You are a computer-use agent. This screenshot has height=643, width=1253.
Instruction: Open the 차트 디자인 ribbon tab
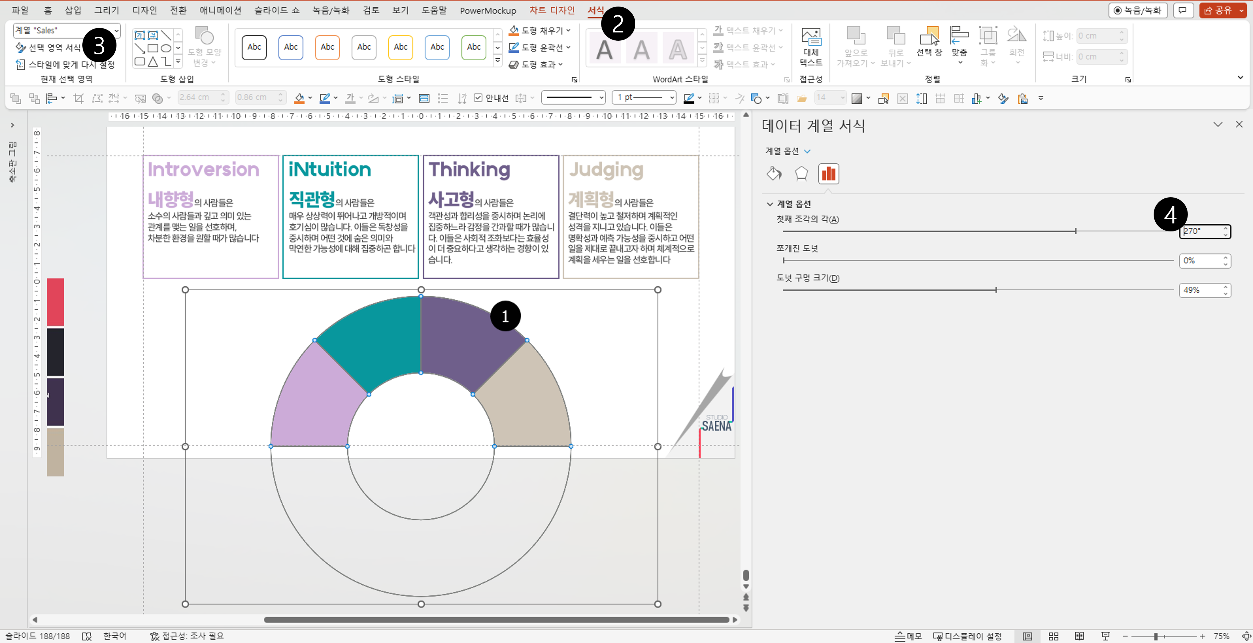(552, 10)
